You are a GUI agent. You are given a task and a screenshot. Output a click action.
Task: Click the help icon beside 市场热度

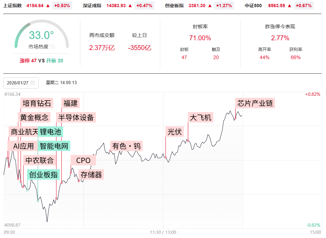coord(52,47)
